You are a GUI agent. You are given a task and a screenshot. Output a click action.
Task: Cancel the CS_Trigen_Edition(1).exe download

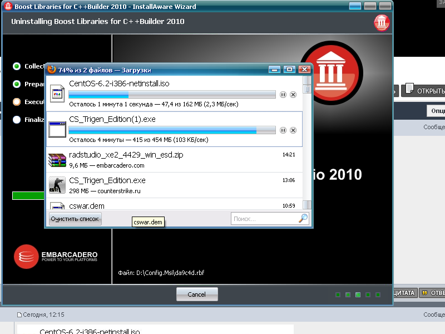click(x=293, y=130)
